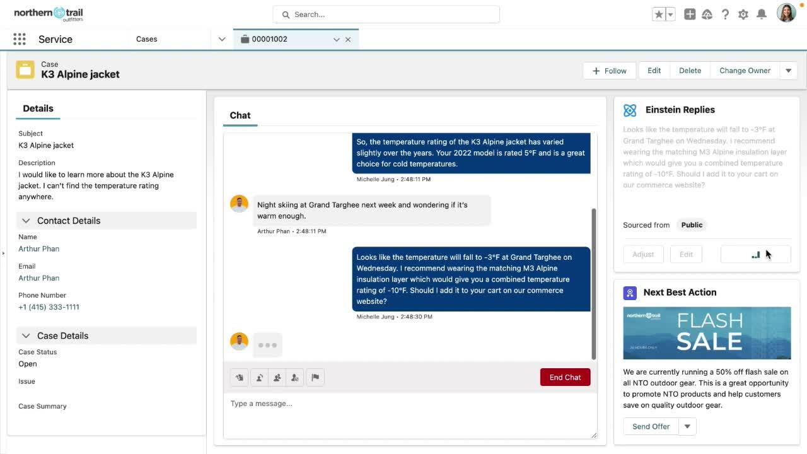Click the Change Owner button
The width and height of the screenshot is (807, 454).
745,71
